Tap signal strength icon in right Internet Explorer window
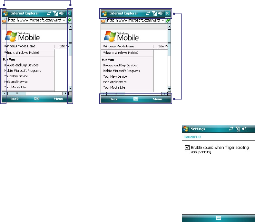255x222 pixels. tap(154, 13)
